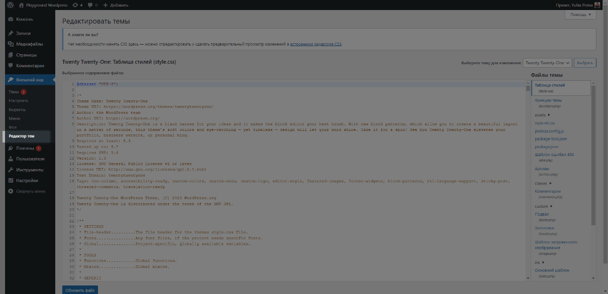
Task: Expand the Помощь help dropdown tab
Action: tap(580, 15)
